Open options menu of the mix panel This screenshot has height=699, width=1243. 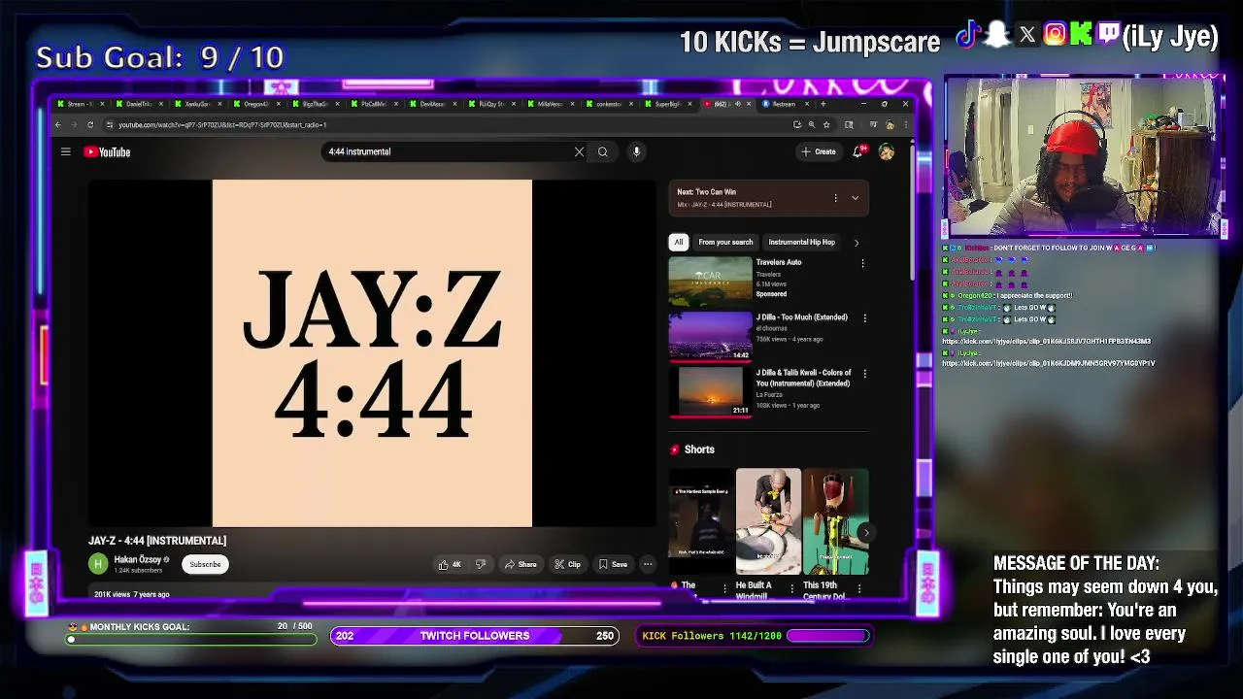835,198
